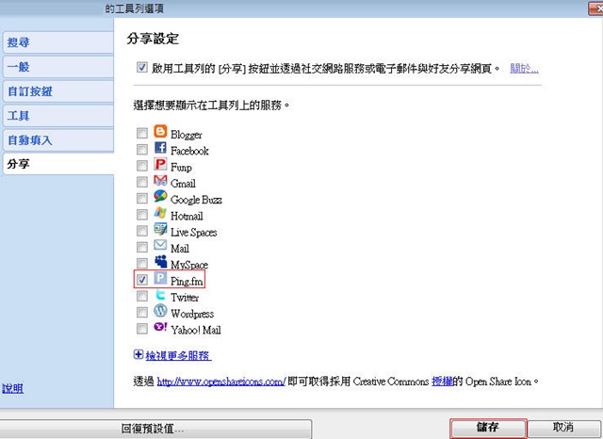Click the Hotmail label text
Screen dimensions: 603x439
coord(187,216)
